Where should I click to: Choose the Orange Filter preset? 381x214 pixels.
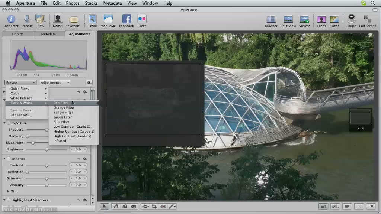point(74,108)
